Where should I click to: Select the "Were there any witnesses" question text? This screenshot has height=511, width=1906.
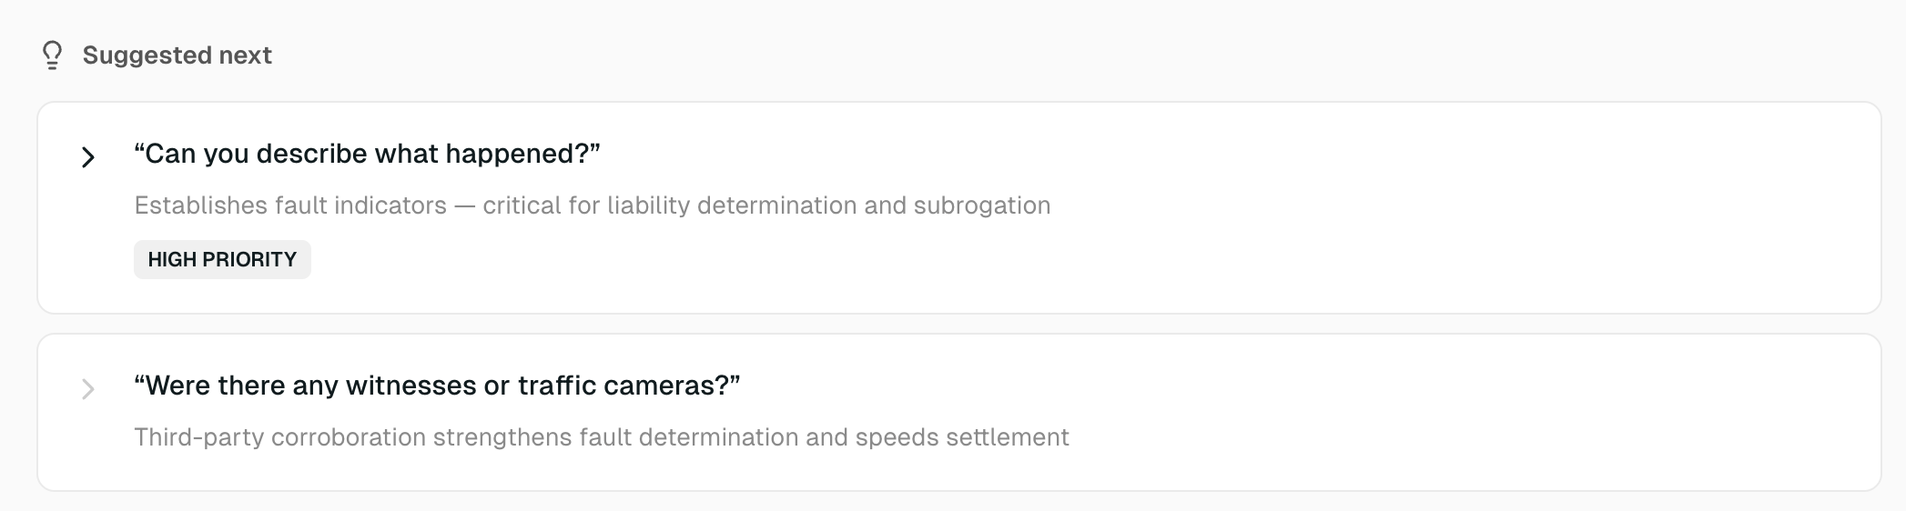click(x=437, y=386)
